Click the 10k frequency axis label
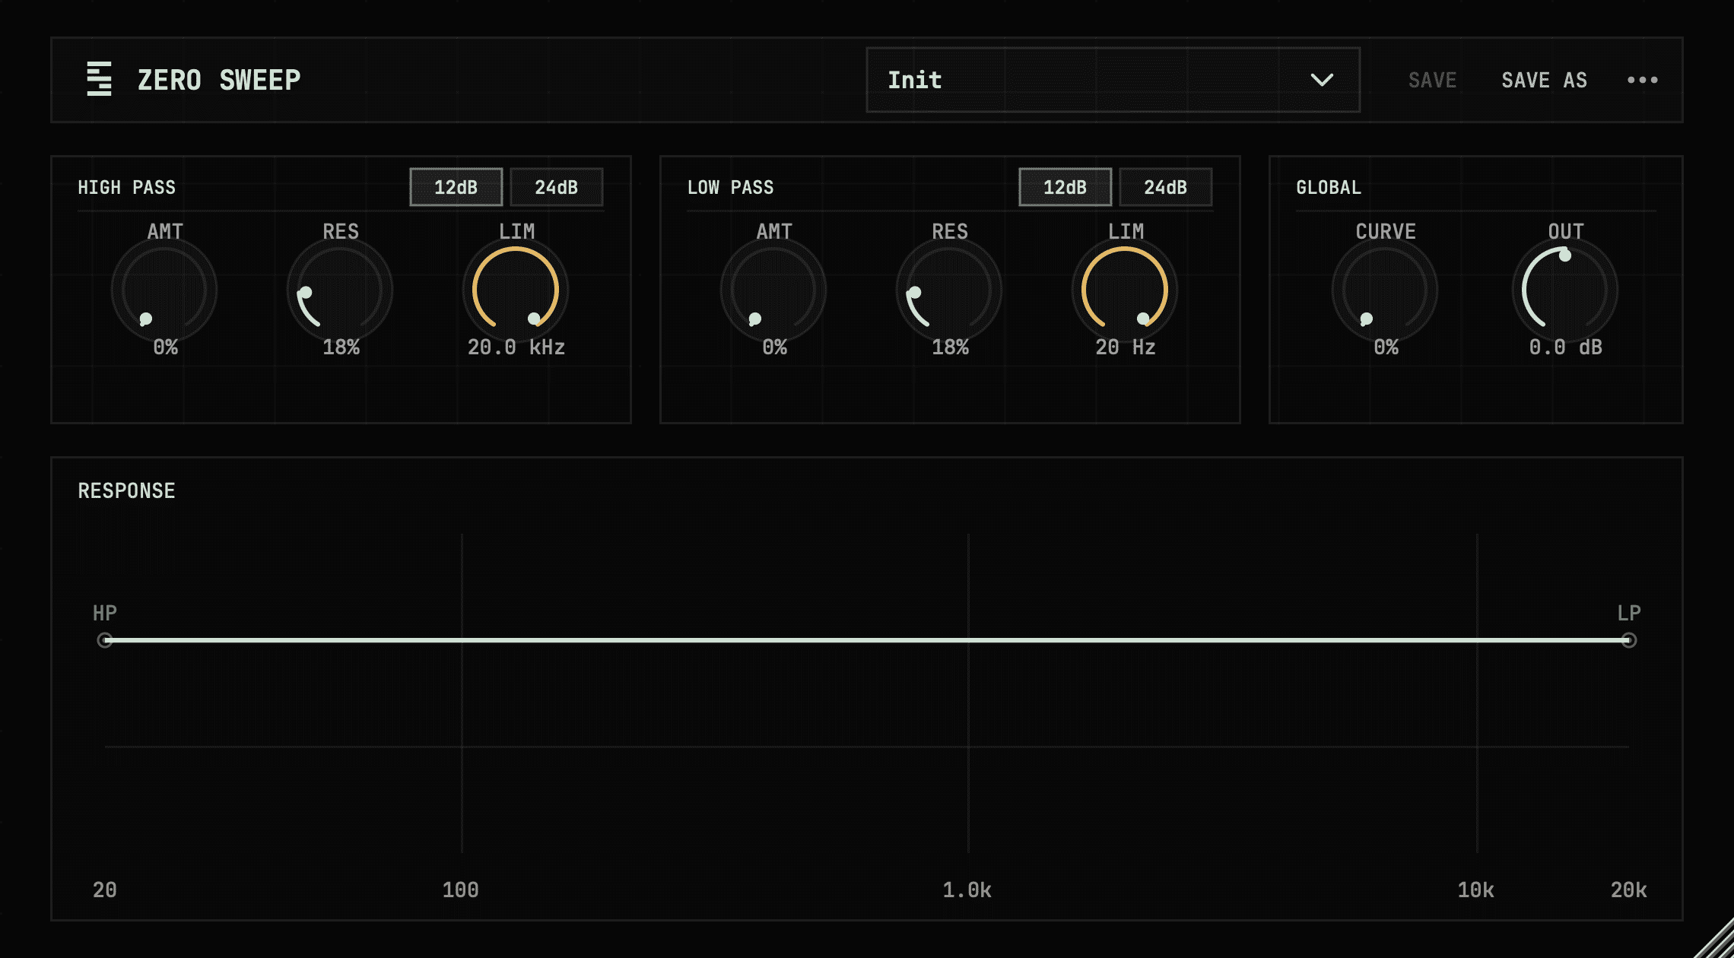 point(1475,890)
